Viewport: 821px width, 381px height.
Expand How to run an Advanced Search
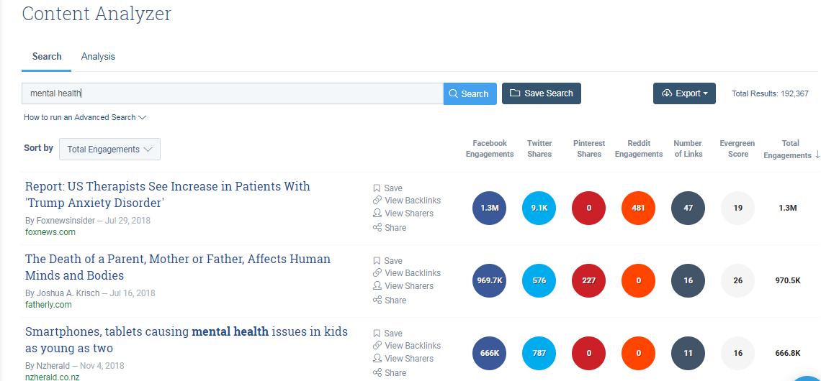85,117
